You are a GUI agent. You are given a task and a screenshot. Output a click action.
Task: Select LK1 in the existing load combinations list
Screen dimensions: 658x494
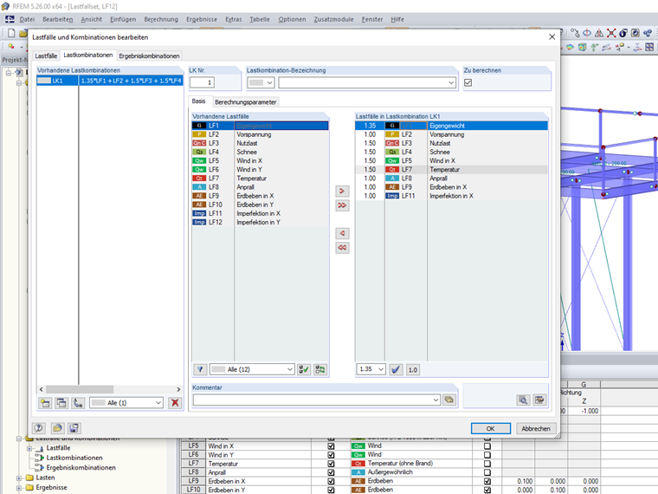tap(110, 81)
